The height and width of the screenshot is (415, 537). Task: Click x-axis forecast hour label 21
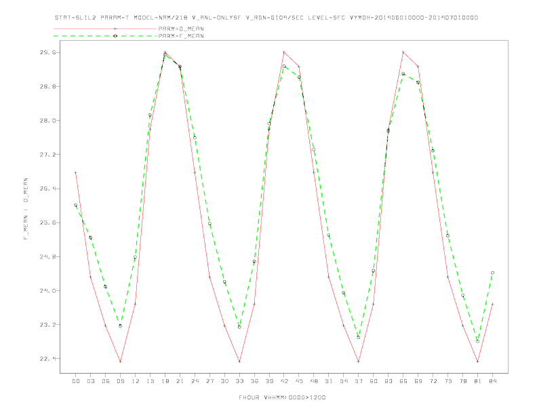[x=180, y=381]
